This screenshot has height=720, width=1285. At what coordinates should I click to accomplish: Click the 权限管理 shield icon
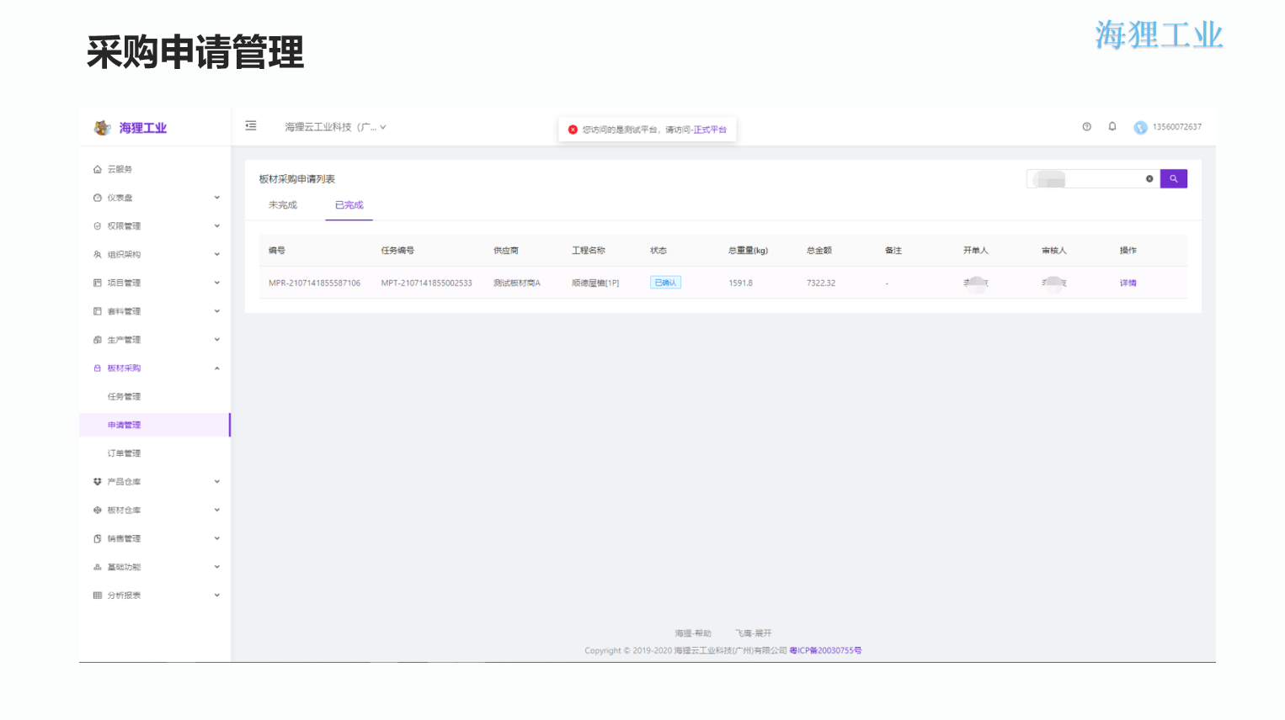pos(98,226)
